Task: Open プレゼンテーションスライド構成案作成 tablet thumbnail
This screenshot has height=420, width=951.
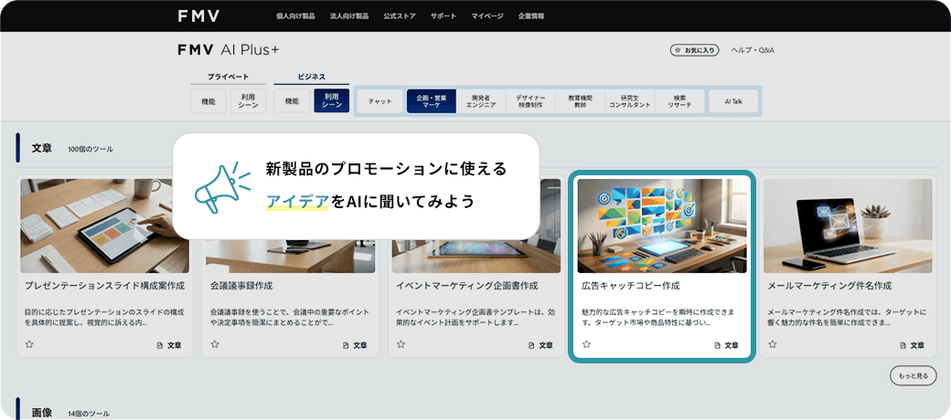Action: click(105, 226)
